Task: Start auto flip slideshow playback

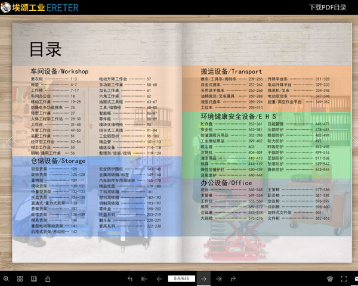Action: 33,278
